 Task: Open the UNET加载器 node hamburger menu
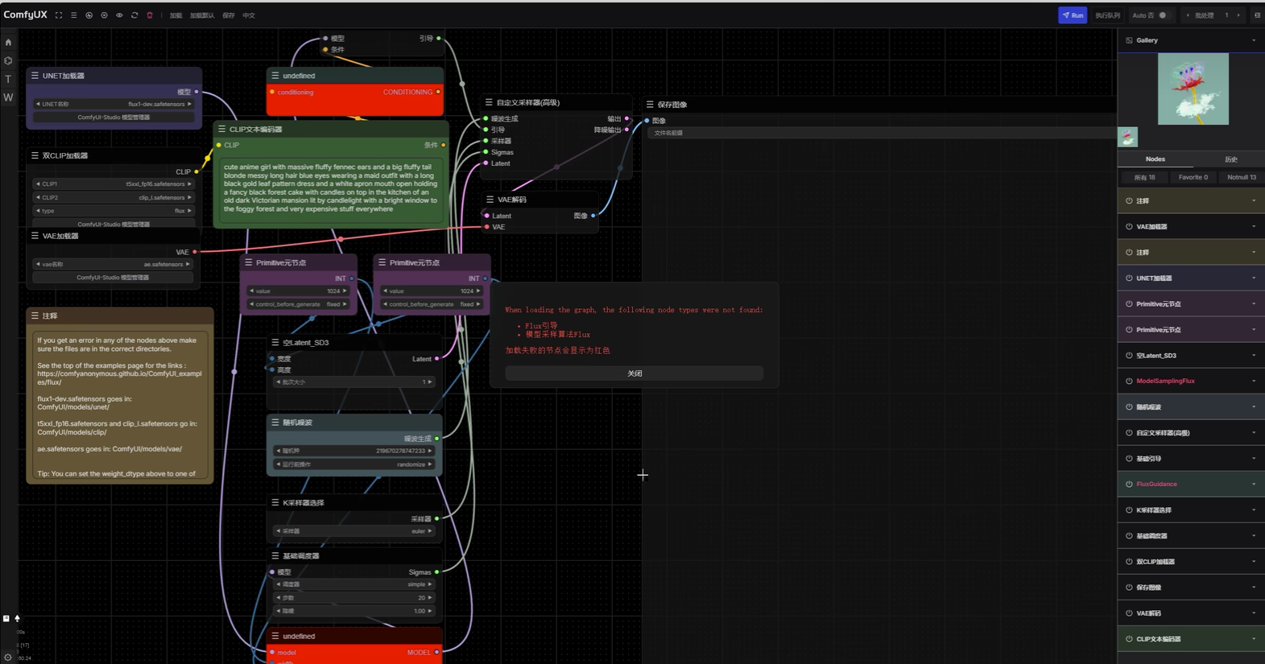pyautogui.click(x=35, y=76)
